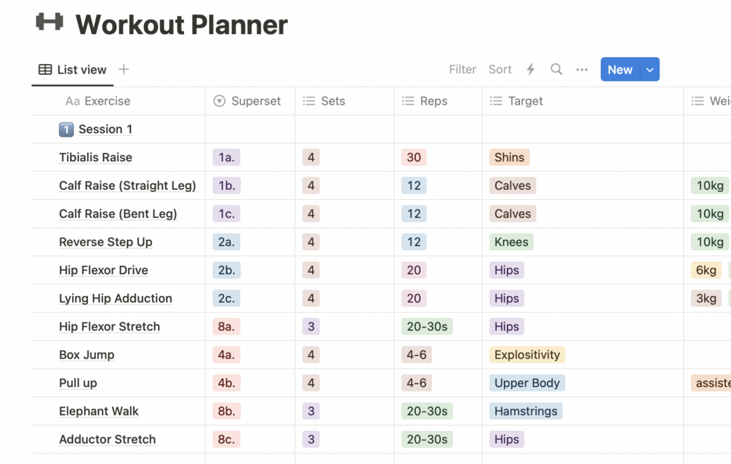Open the lightning bolt automations icon
Viewport: 731px width, 464px height.
tap(531, 70)
